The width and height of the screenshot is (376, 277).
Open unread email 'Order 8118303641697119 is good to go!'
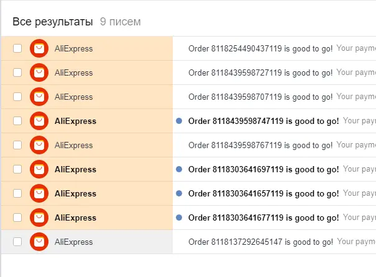264,169
